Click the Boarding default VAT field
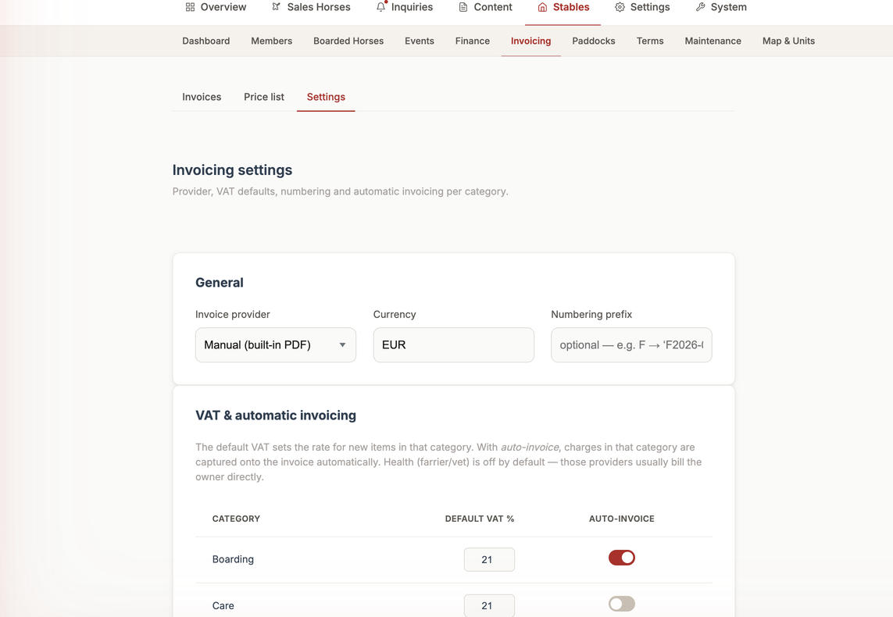This screenshot has height=617, width=893. point(489,559)
